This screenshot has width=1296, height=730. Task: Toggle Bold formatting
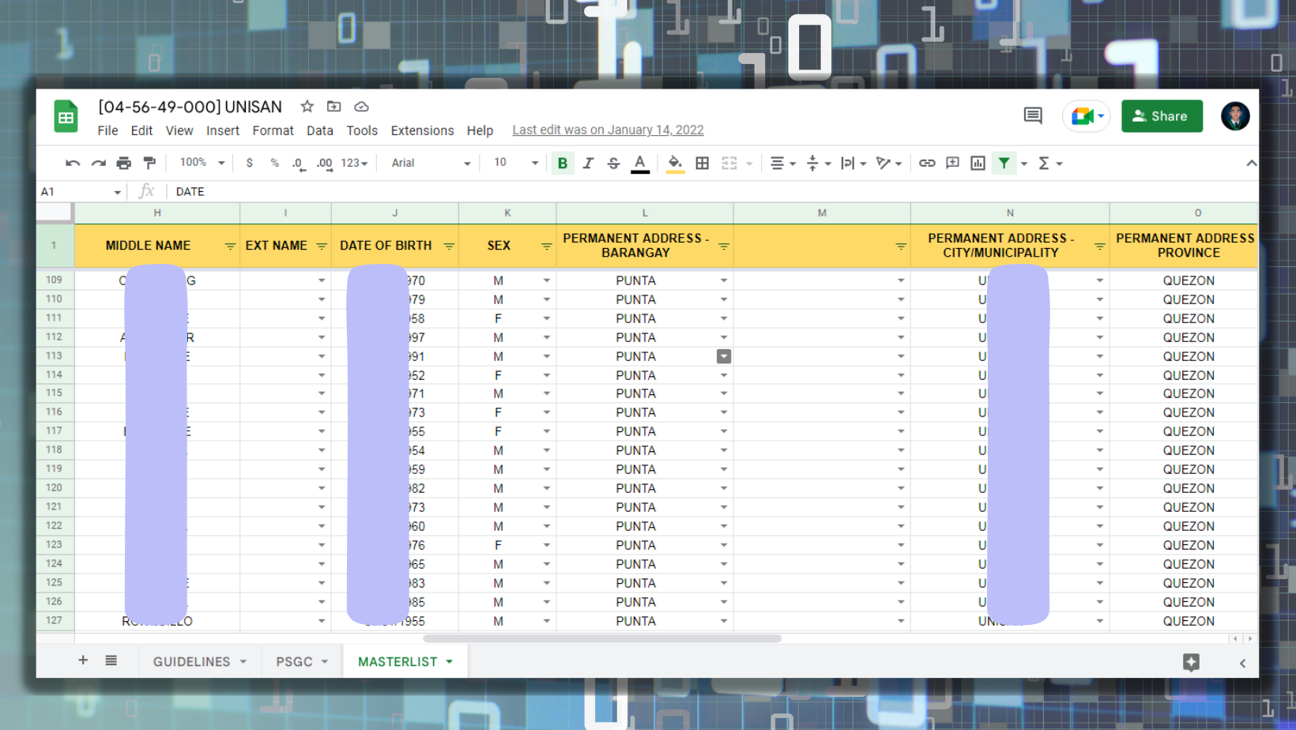[x=563, y=164]
